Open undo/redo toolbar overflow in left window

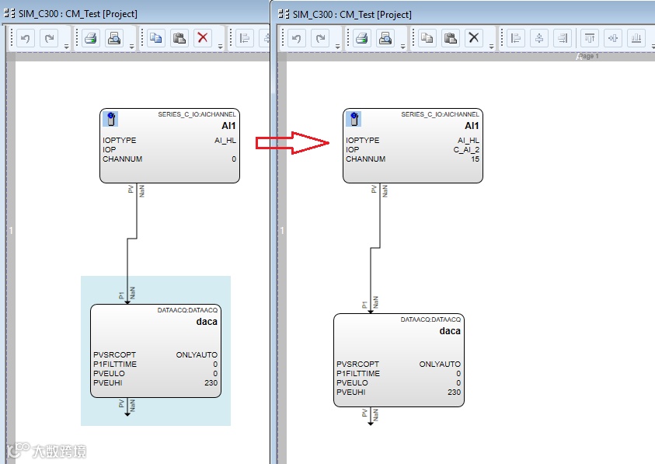pos(66,46)
